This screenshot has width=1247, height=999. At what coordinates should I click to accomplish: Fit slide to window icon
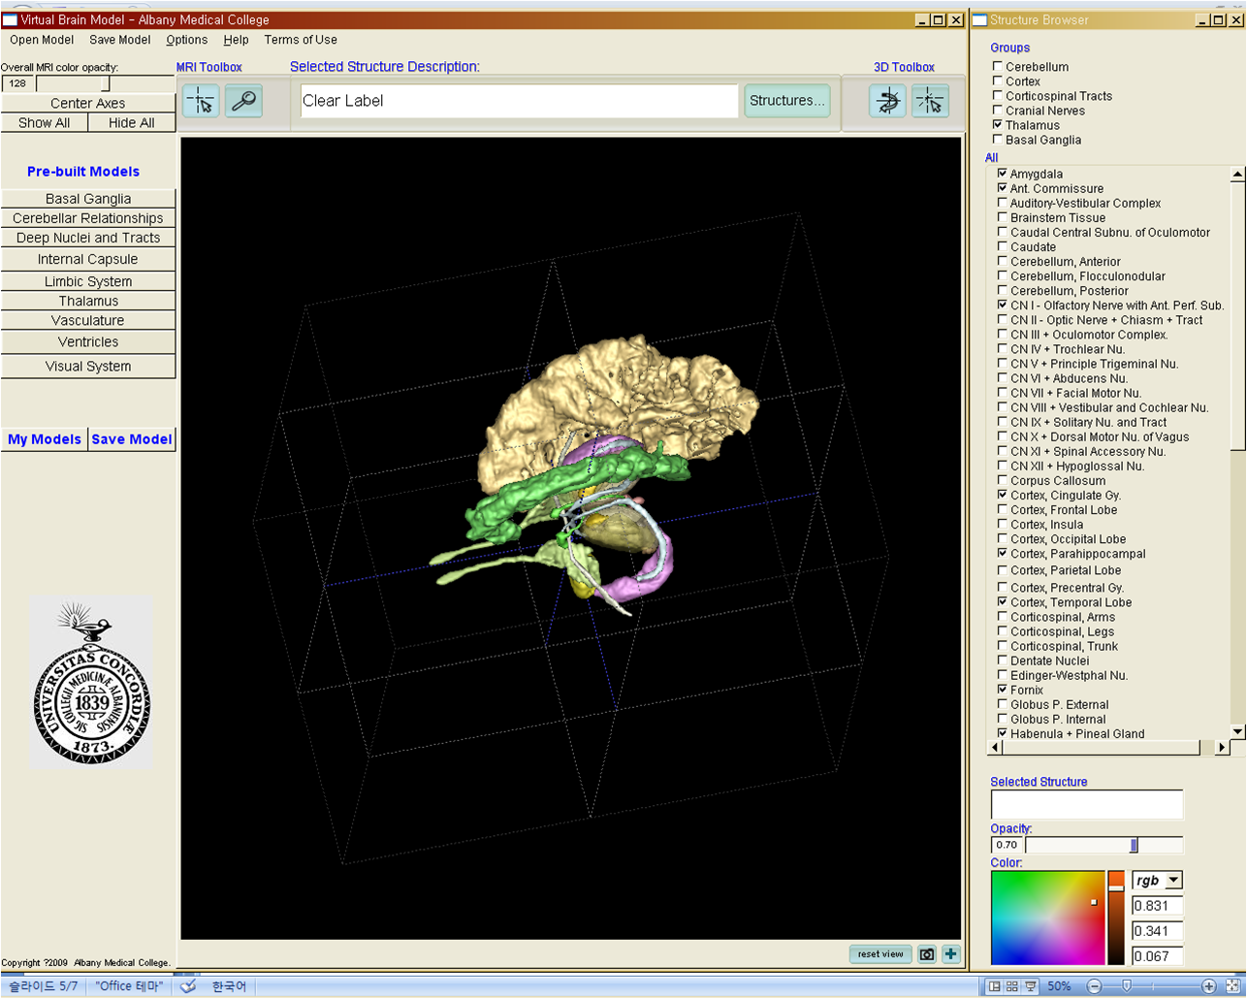pyautogui.click(x=1233, y=986)
